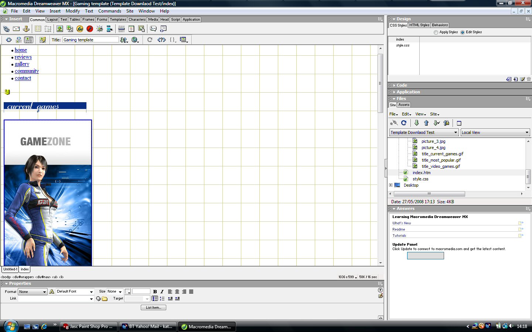Insert a named anchor icon

(26, 29)
